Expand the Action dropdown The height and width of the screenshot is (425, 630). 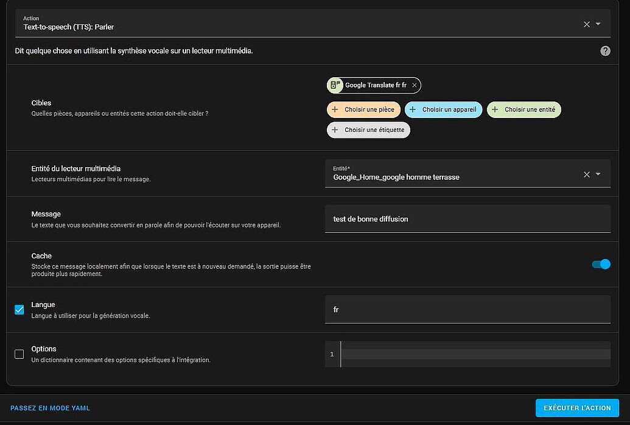pos(598,23)
